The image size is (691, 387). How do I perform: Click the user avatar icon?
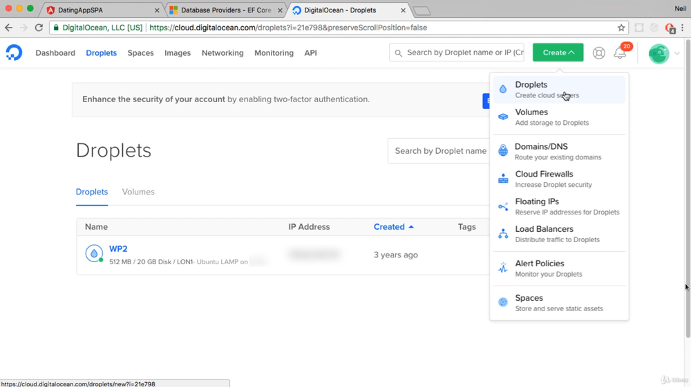click(x=659, y=53)
